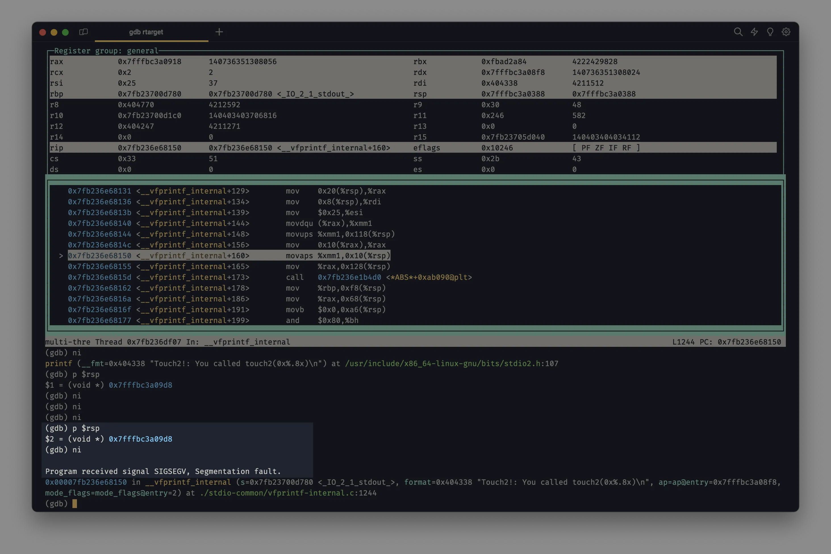Click the <__vfprintf_internal+165> label

[193, 266]
